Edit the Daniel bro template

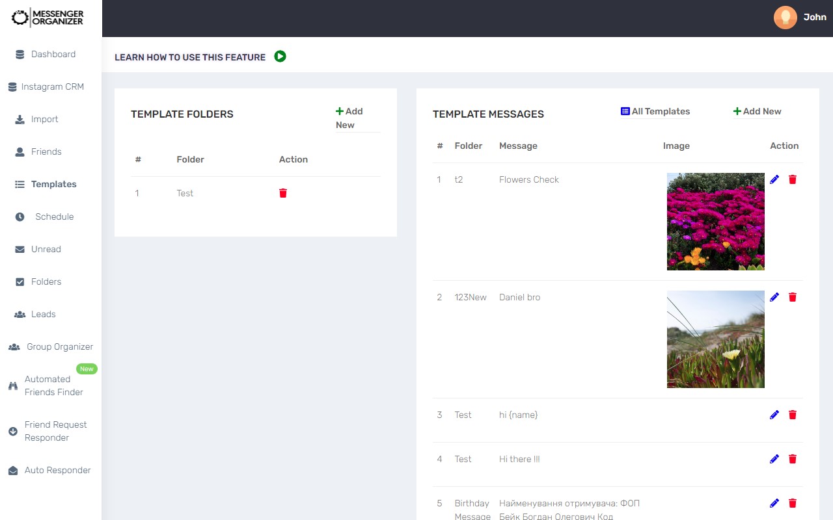point(774,297)
